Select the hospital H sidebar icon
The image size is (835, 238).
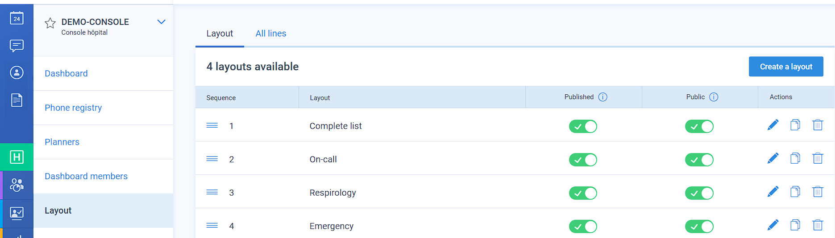tap(17, 157)
